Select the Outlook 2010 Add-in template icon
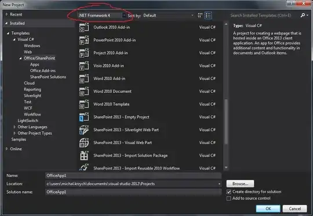 click(84, 27)
